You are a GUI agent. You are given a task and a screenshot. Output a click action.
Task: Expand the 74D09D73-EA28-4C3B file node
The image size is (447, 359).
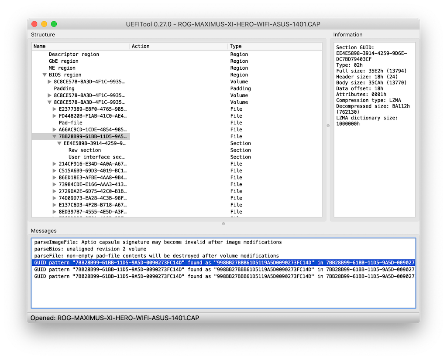55,198
